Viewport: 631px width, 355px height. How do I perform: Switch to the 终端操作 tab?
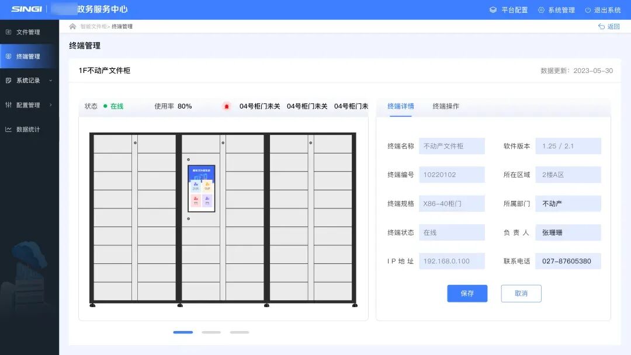446,106
